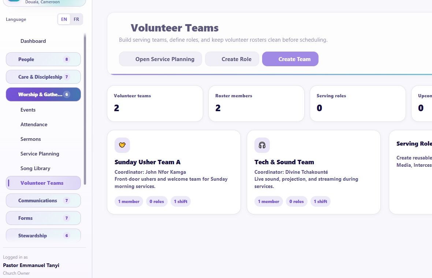Expand the Care & Discipleship section
Image resolution: width=432 pixels, height=278 pixels.
(43, 77)
